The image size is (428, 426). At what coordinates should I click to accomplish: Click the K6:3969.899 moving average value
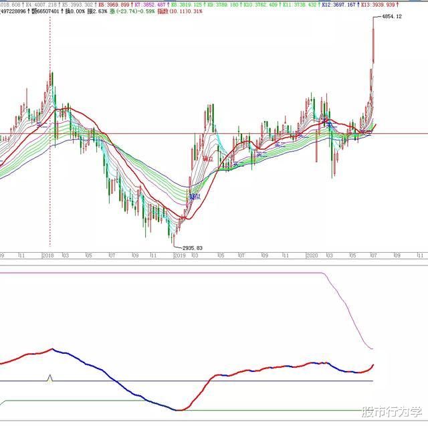pyautogui.click(x=114, y=5)
